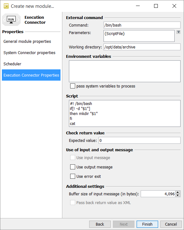Enable pass system variables to process

coord(73,86)
